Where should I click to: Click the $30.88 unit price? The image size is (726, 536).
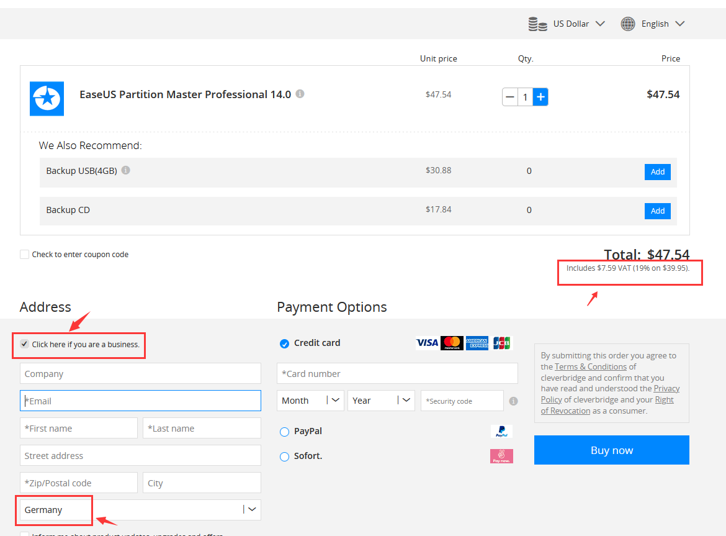438,170
